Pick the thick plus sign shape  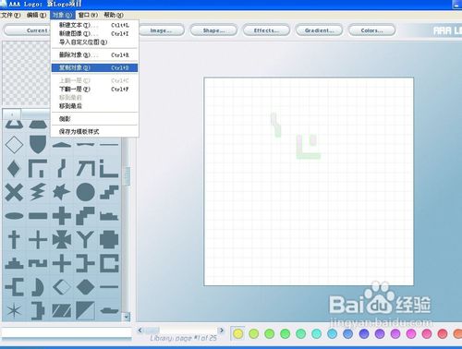coord(62,216)
